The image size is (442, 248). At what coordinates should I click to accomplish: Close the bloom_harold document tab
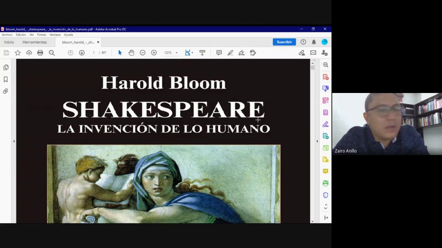tap(98, 42)
